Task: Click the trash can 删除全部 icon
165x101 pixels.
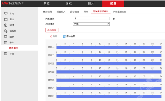Action: [x=64, y=36]
